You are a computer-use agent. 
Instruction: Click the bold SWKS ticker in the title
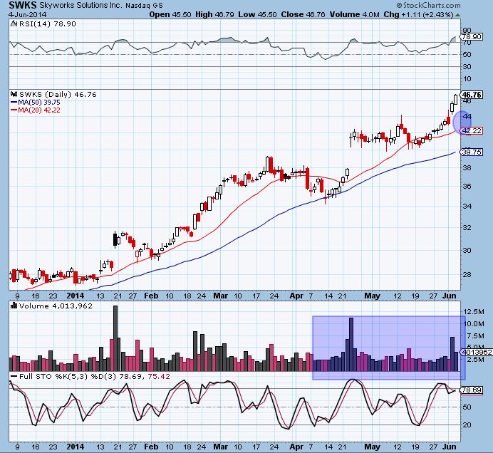tap(22, 5)
